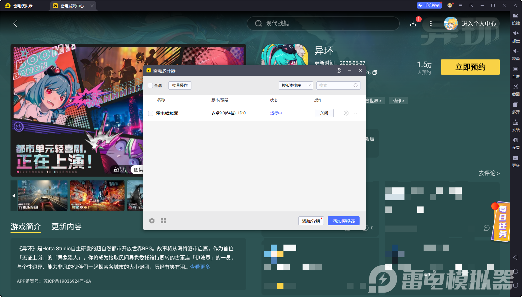Viewport: 522px width, 297px height.
Task: Click the search field in multi-instance window
Action: pyautogui.click(x=336, y=85)
